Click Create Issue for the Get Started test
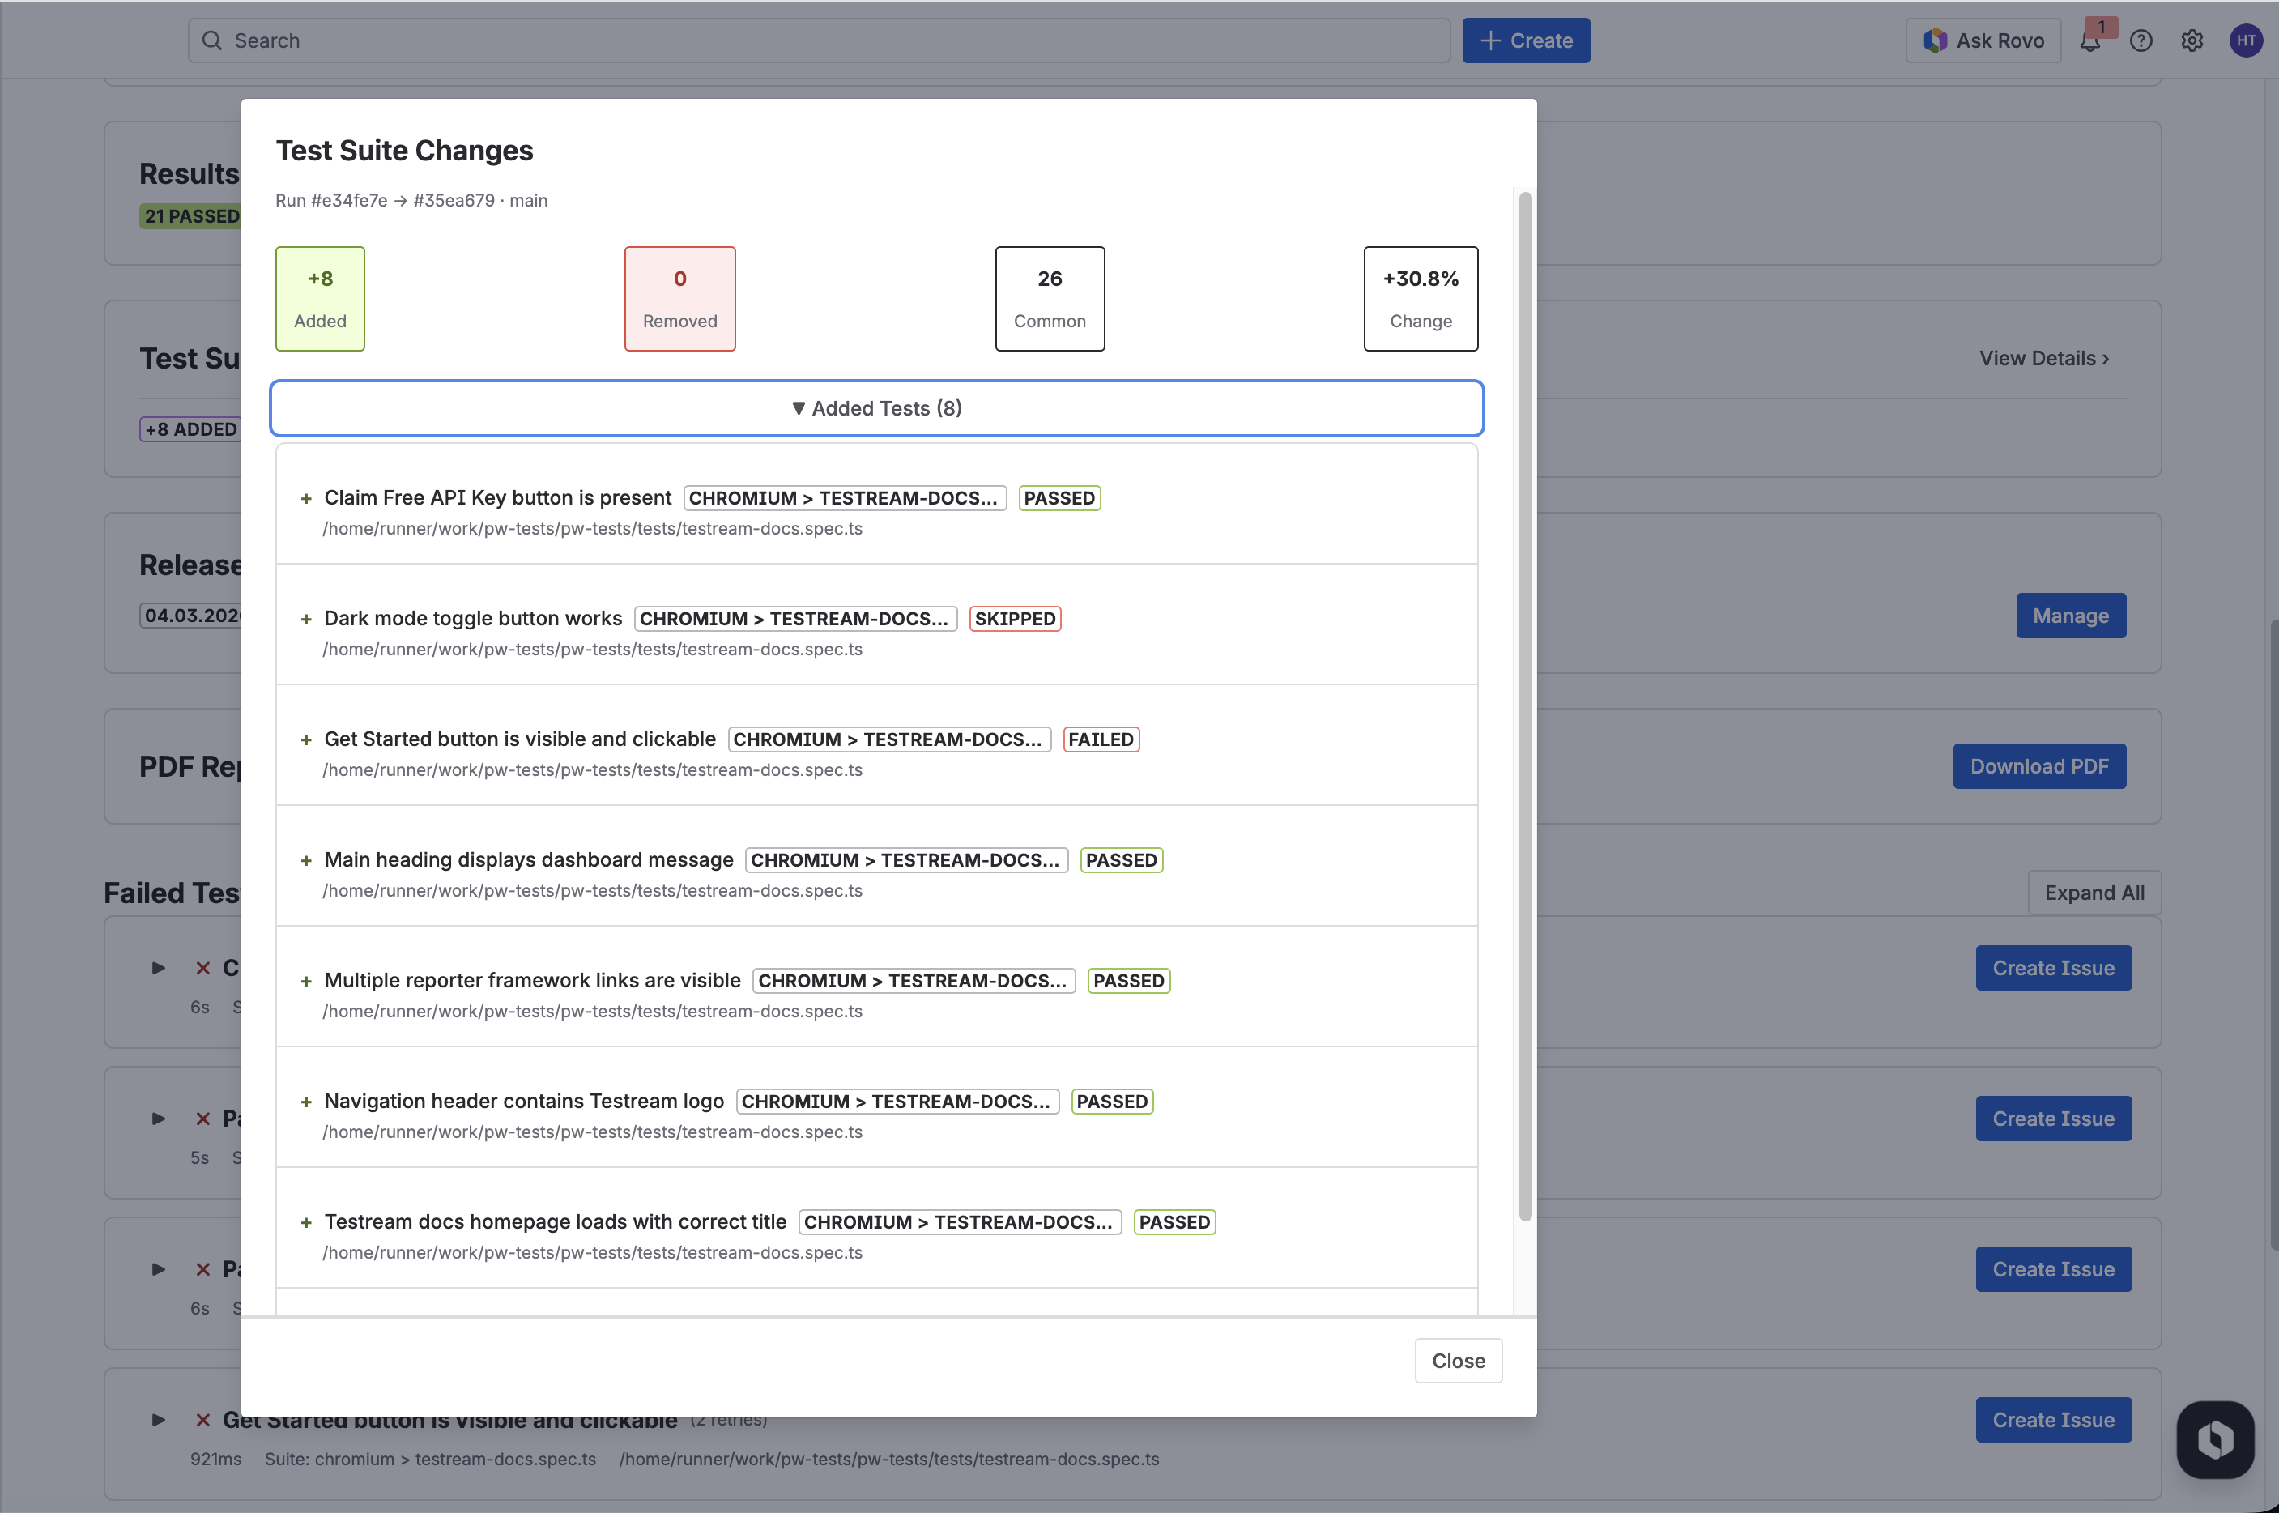This screenshot has height=1513, width=2279. (x=2053, y=1421)
